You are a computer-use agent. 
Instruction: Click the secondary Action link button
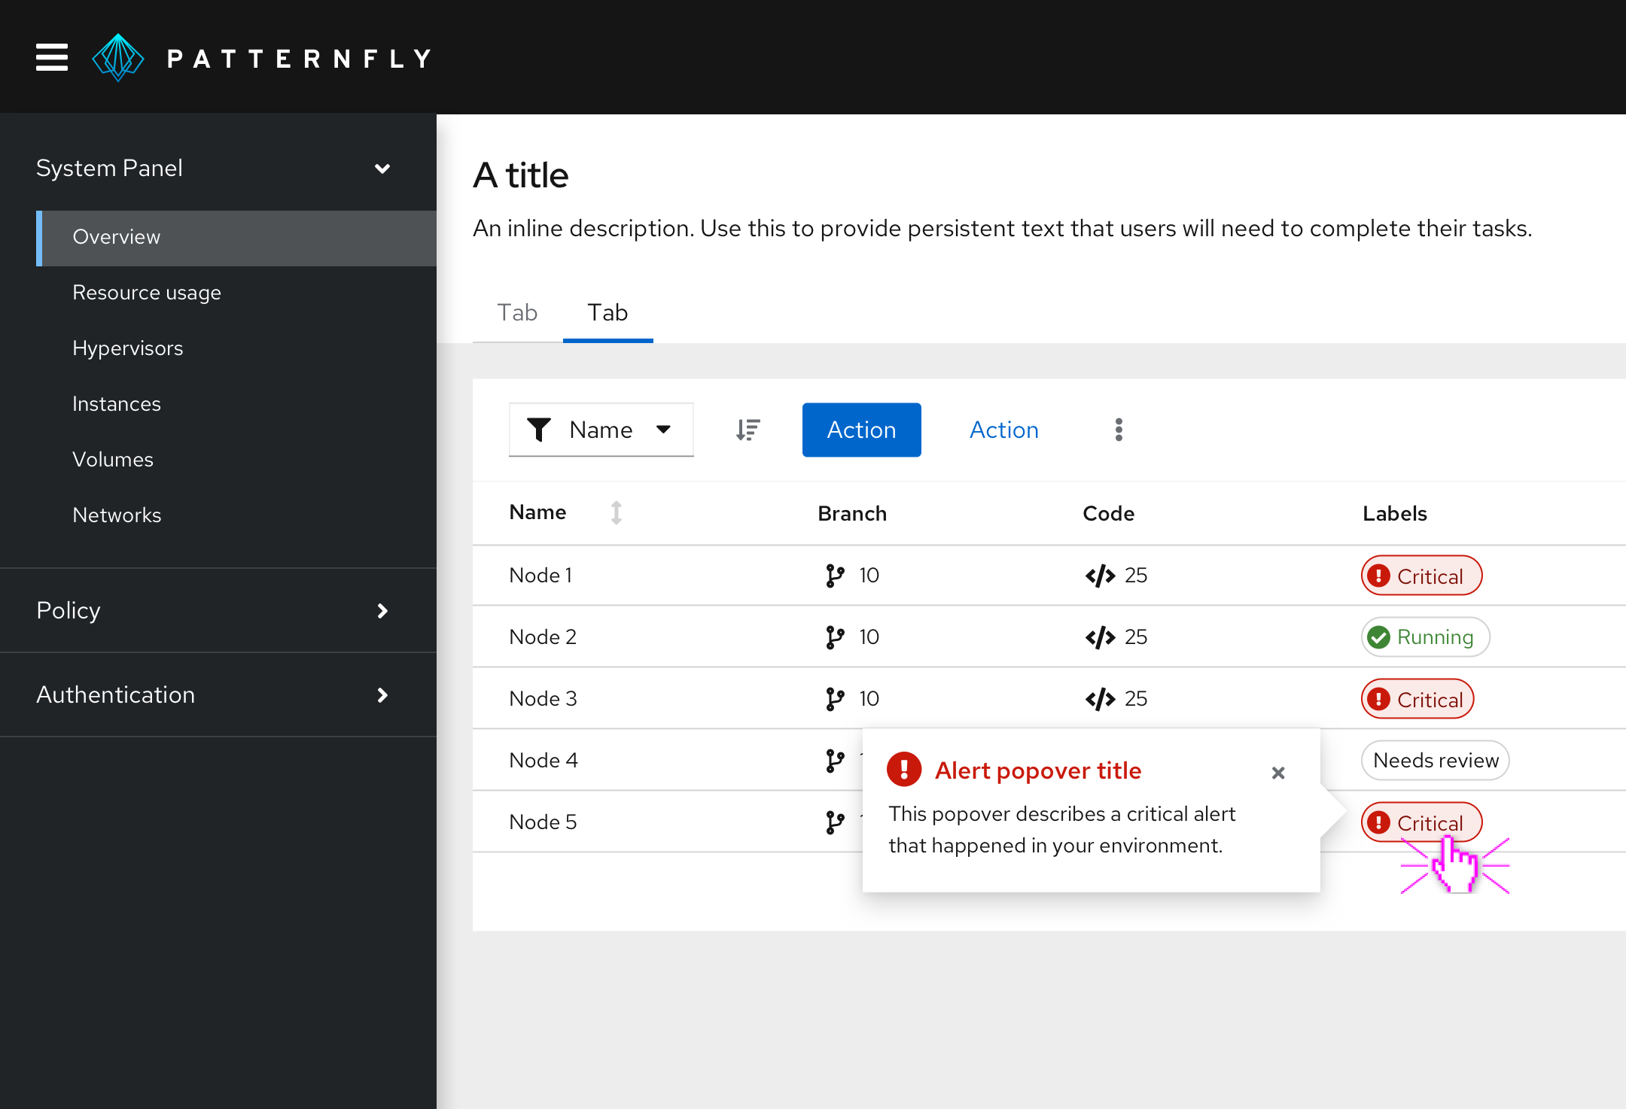tap(1002, 429)
